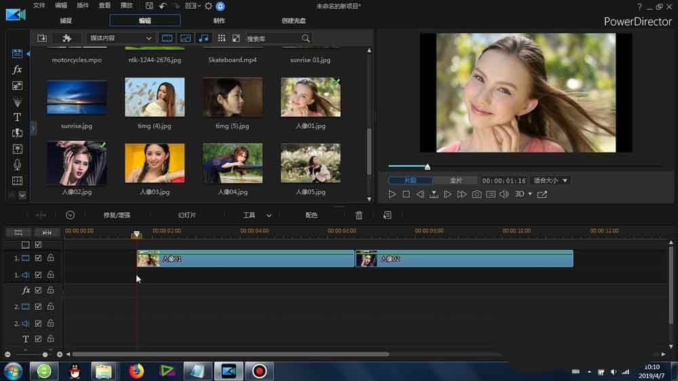Viewport: 678px width, 381px height.
Task: Open the Title room (T icon) in sidebar
Action: click(x=17, y=117)
